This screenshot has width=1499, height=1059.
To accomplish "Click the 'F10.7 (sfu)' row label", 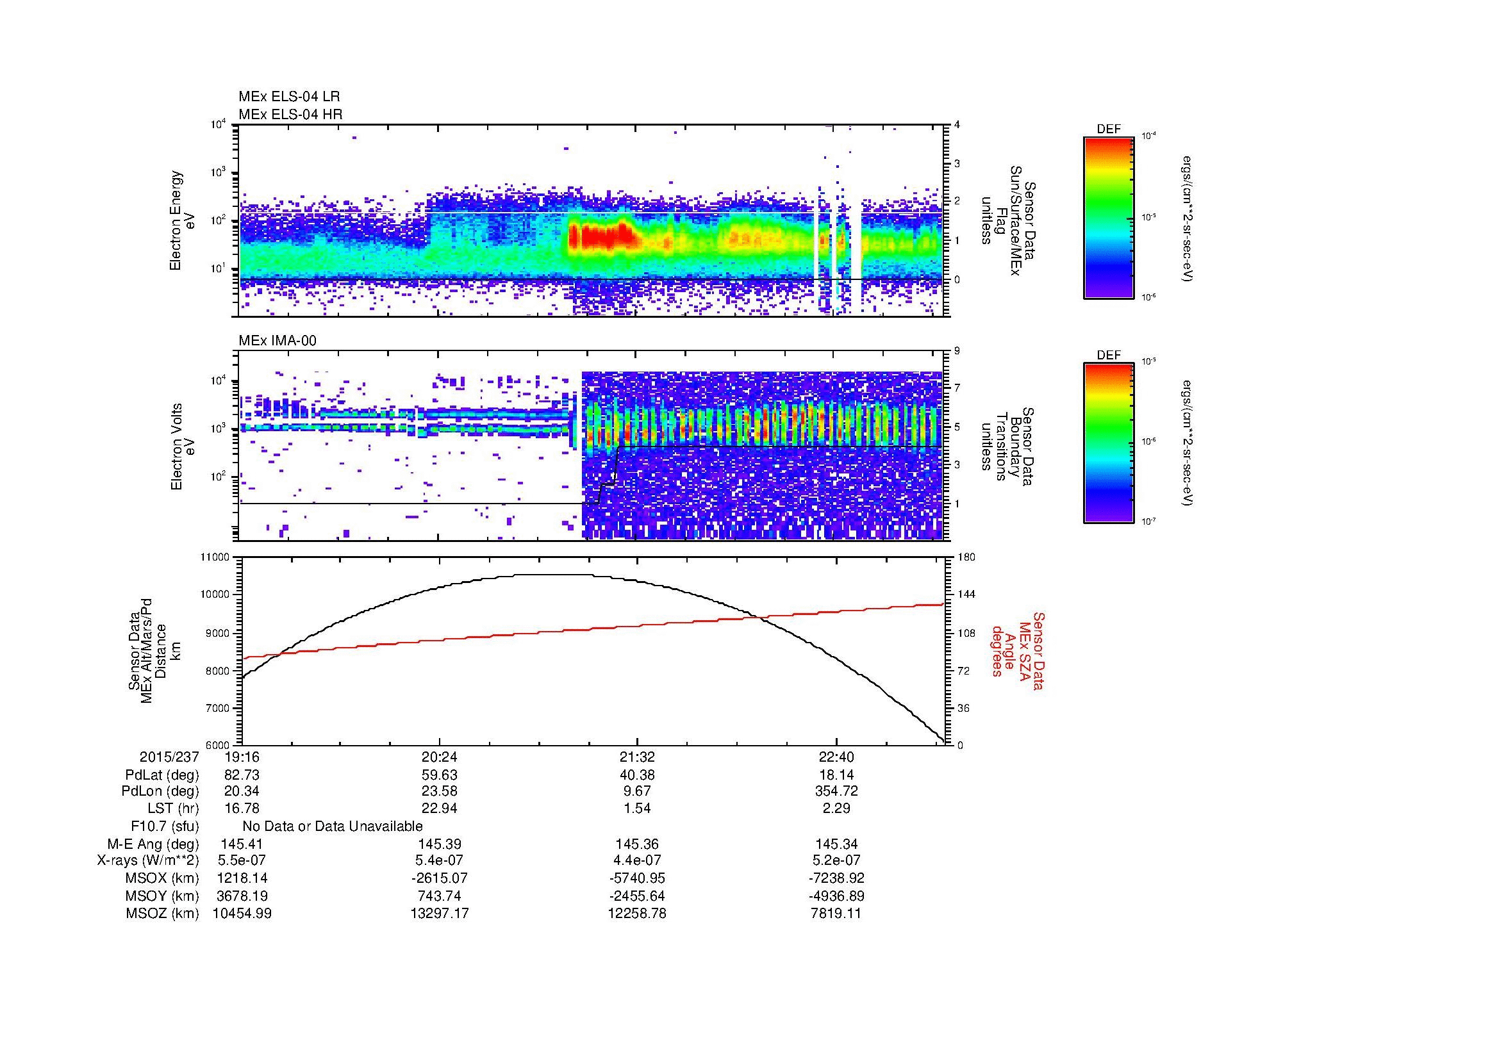I will point(165,826).
